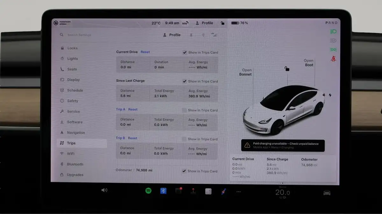The width and height of the screenshot is (382, 214).
Task: Open the dashcam app with red badge
Action: point(179,191)
